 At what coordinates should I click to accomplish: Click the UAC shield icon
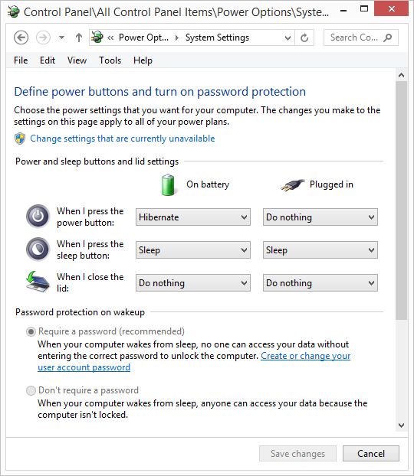click(20, 139)
